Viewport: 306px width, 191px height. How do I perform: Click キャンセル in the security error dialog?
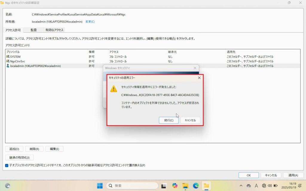point(190,120)
